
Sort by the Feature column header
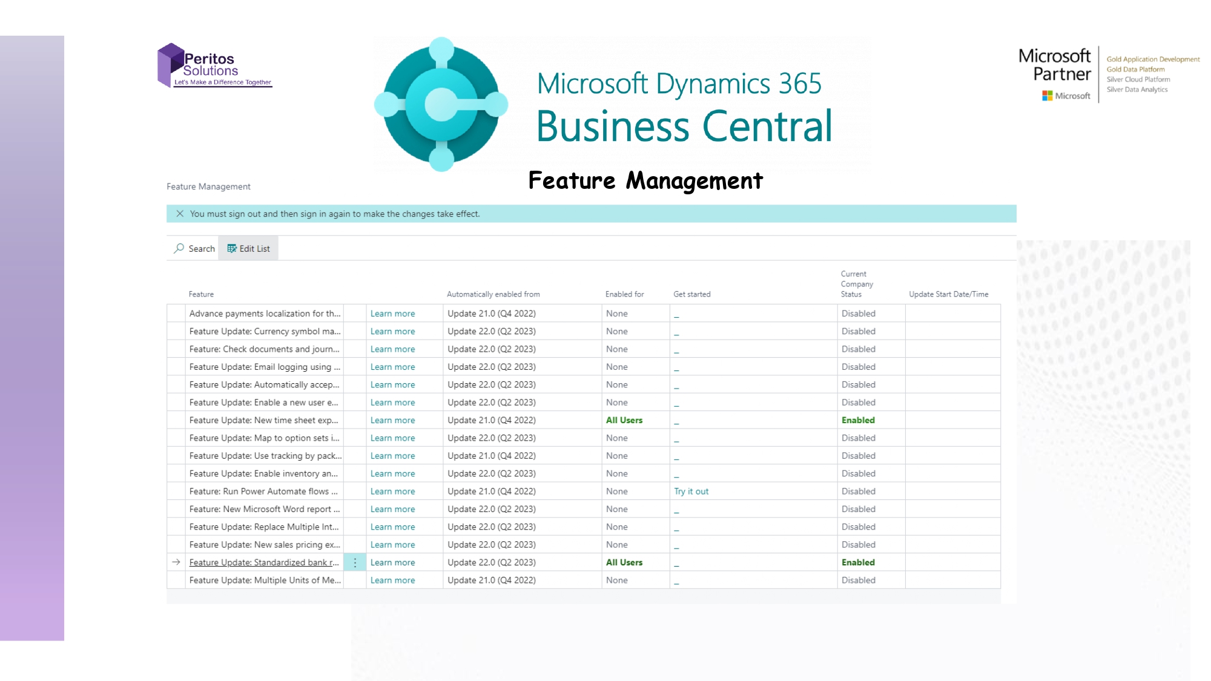[x=201, y=294]
